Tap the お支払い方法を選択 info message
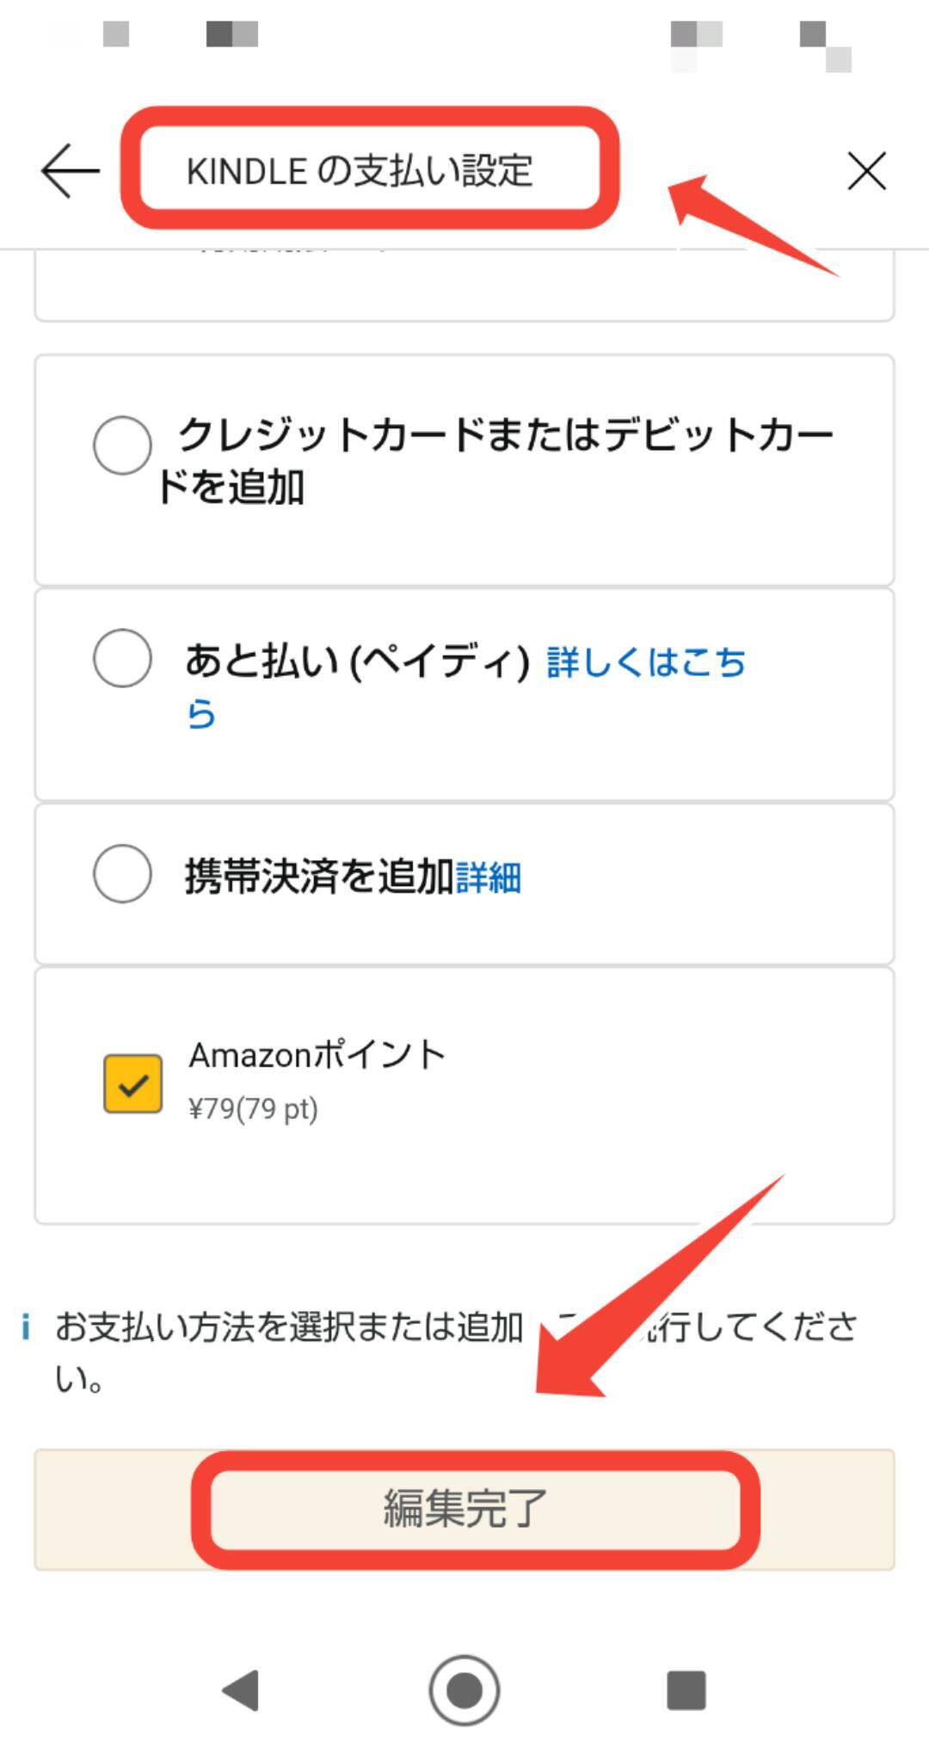This screenshot has width=929, height=1748. [x=288, y=1329]
